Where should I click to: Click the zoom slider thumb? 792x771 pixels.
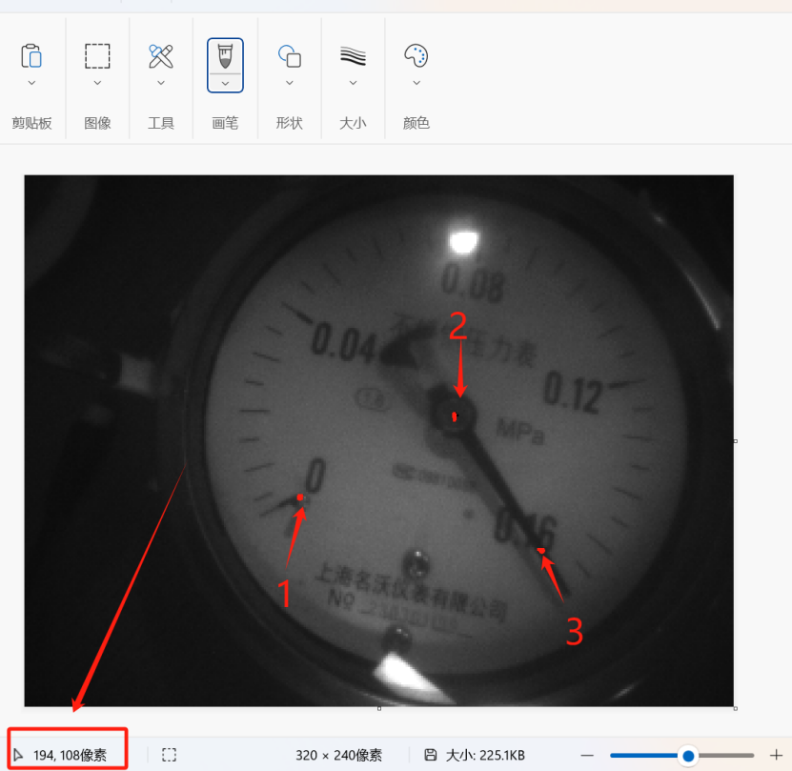click(x=688, y=756)
